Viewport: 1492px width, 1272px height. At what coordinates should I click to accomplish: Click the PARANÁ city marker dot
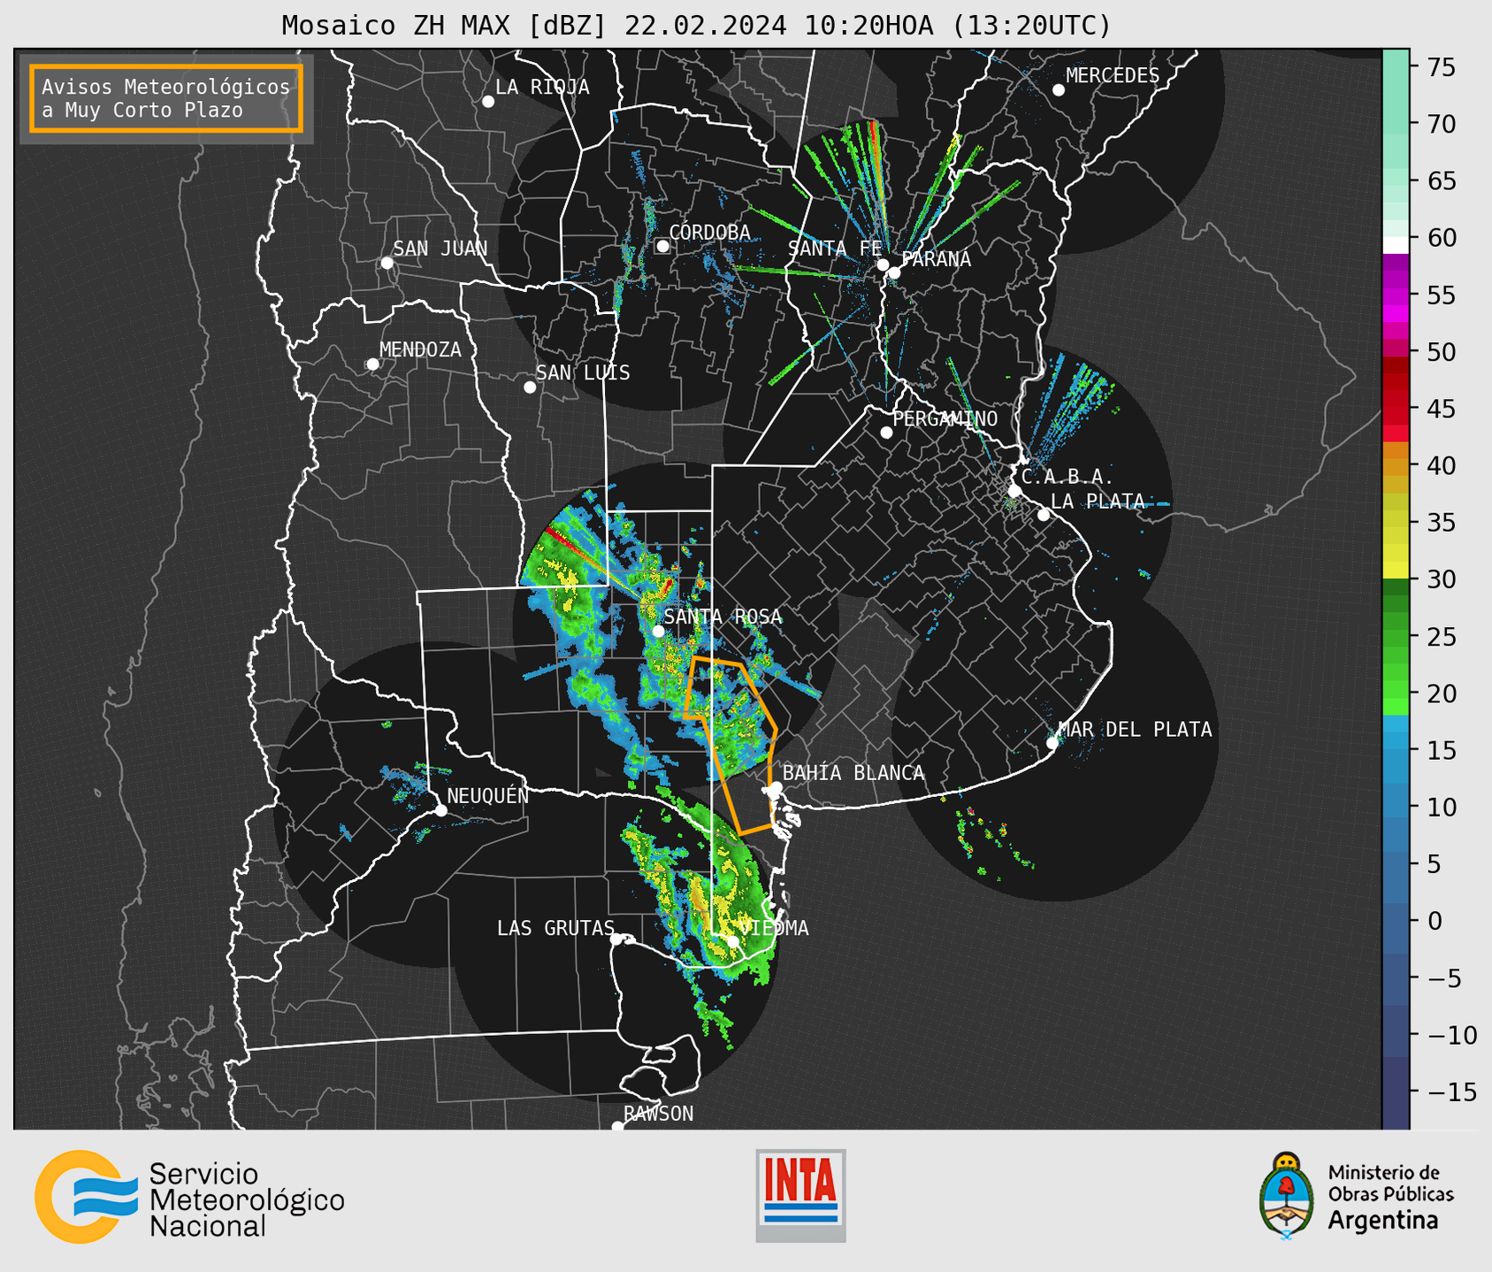[x=894, y=272]
